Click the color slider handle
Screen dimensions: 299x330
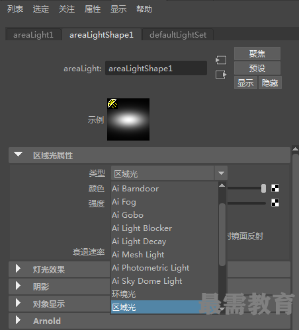point(263,189)
